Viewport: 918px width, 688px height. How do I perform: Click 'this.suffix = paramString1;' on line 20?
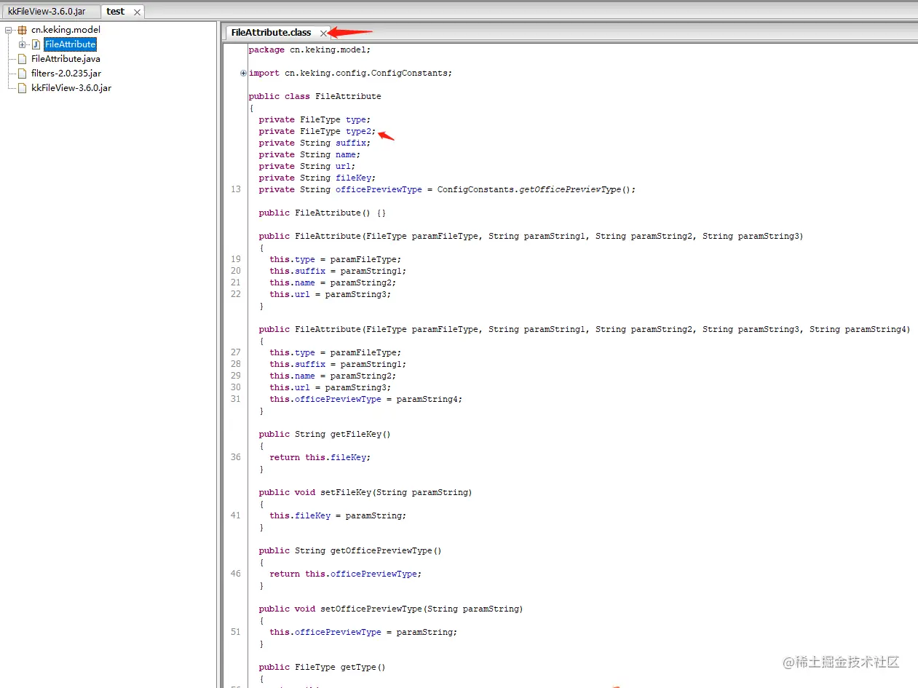[x=338, y=271]
